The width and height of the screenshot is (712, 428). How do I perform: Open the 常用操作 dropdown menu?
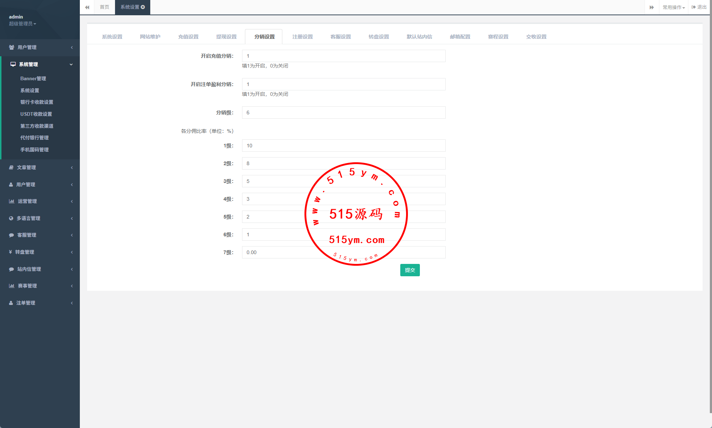click(674, 7)
